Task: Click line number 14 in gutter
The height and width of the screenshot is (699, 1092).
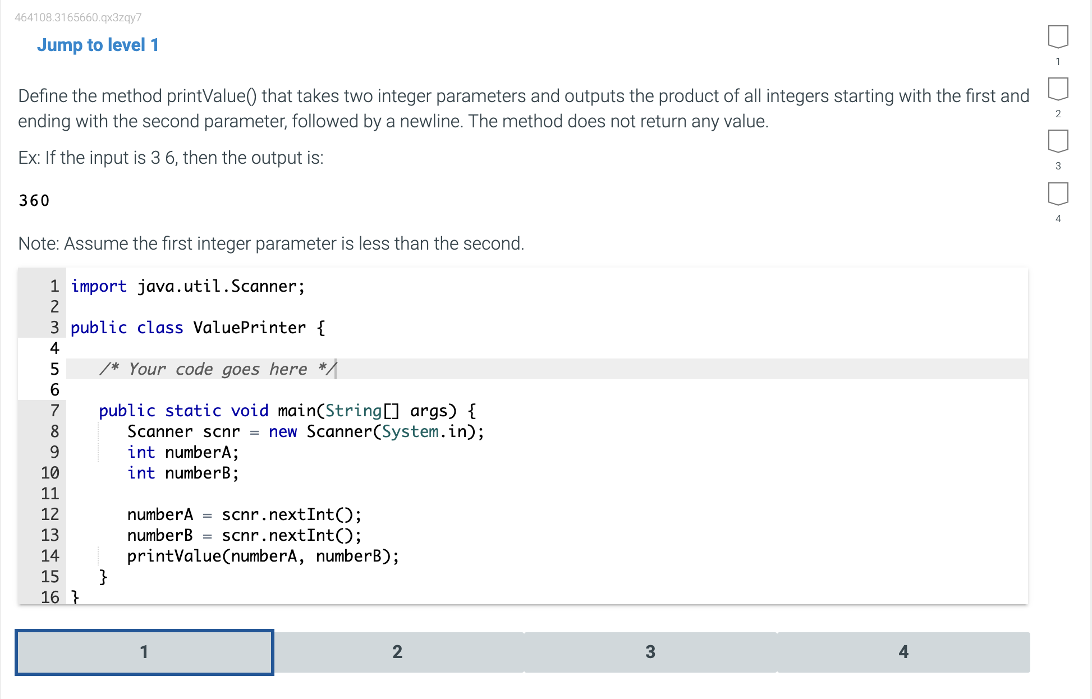Action: (x=50, y=556)
